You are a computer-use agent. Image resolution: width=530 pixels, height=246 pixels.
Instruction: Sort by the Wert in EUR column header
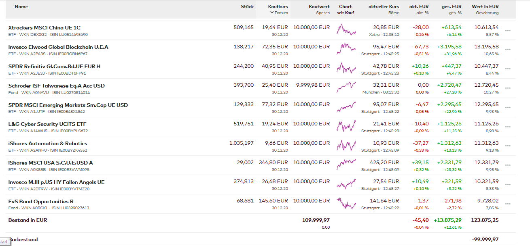point(485,6)
